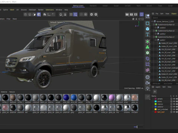The height and width of the screenshot is (133, 178).
Task: Collapse SubdivisionSurface x1 node
Action: coord(154,37)
